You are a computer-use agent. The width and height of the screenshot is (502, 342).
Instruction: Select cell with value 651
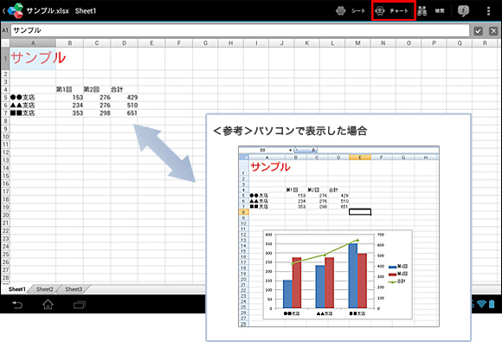pos(125,113)
